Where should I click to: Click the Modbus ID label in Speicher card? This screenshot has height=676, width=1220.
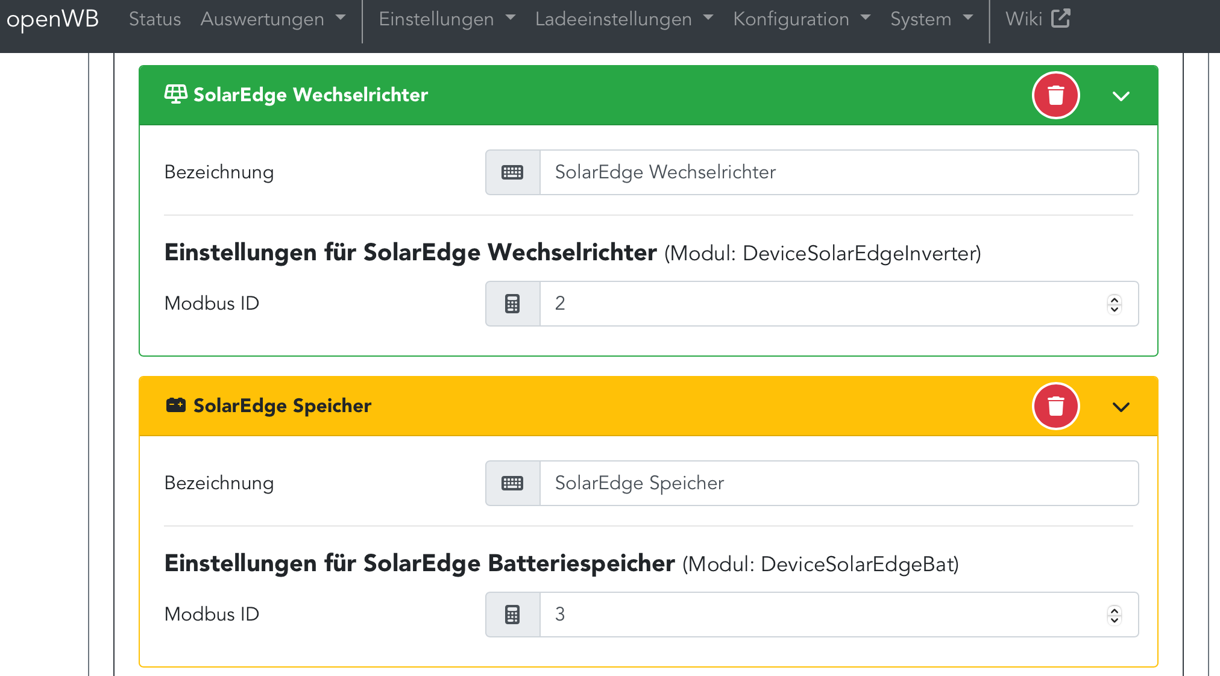[212, 614]
